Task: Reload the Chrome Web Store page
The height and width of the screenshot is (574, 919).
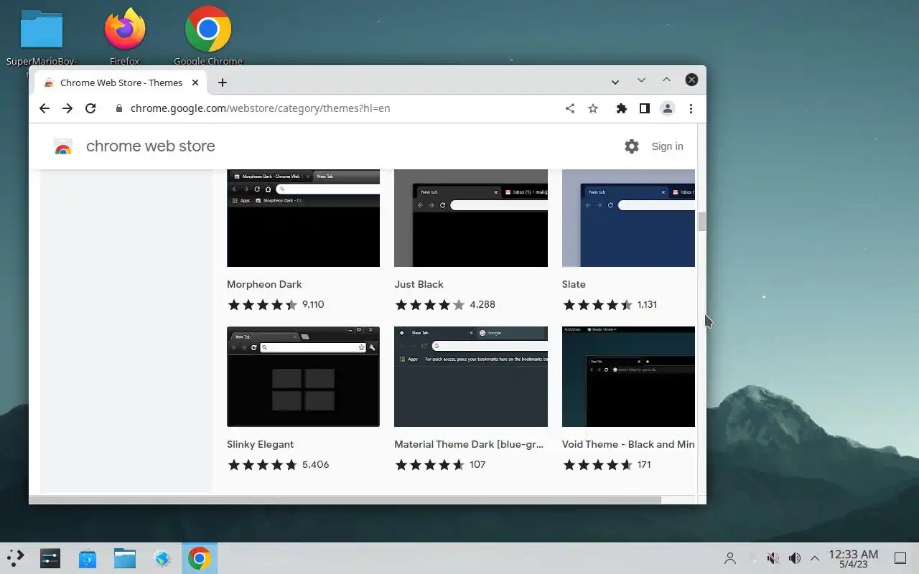Action: 90,108
